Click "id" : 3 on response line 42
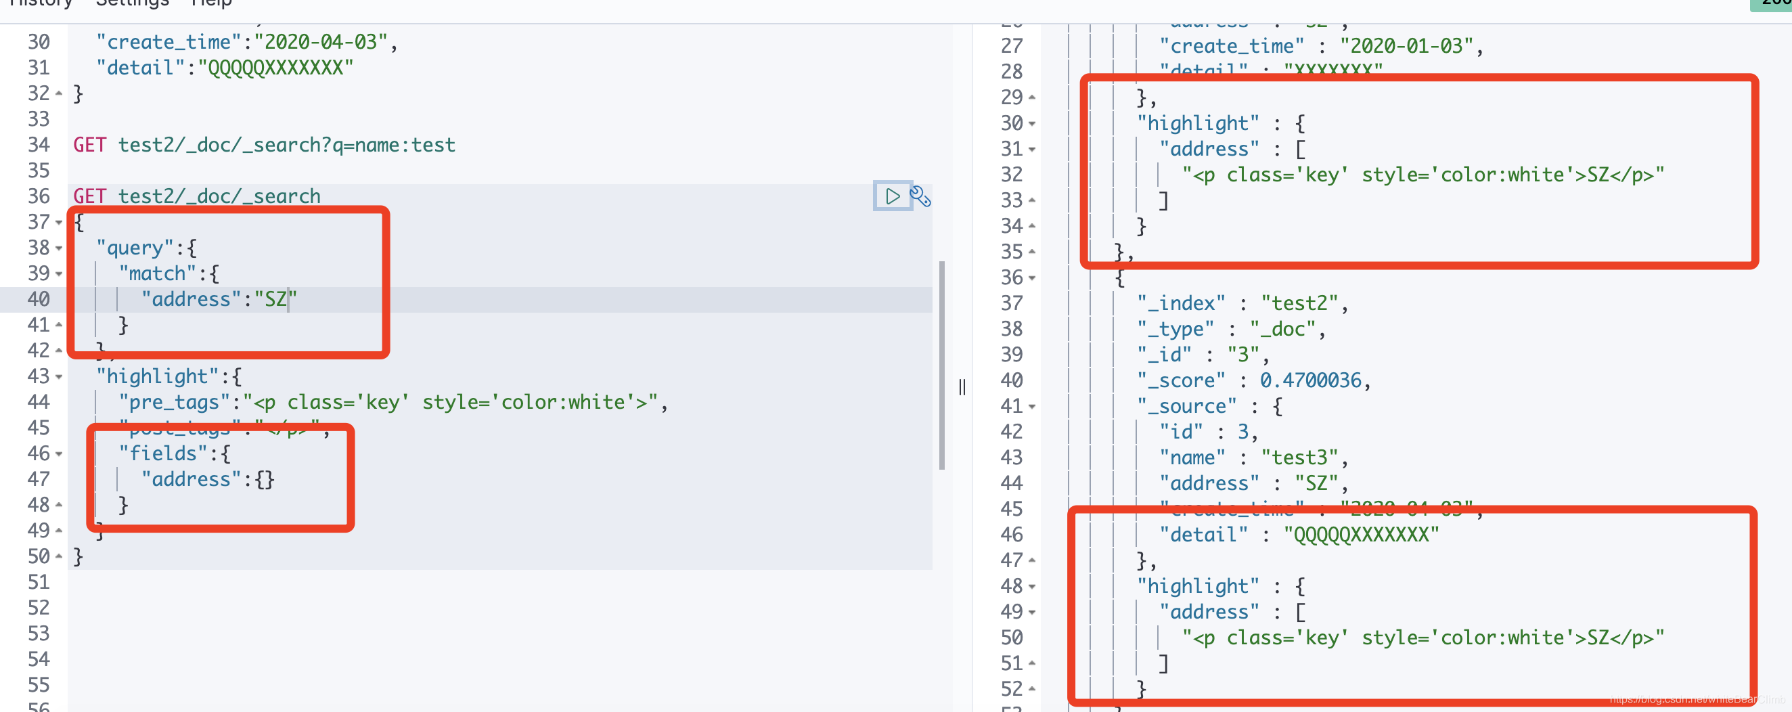This screenshot has height=712, width=1792. [1209, 432]
